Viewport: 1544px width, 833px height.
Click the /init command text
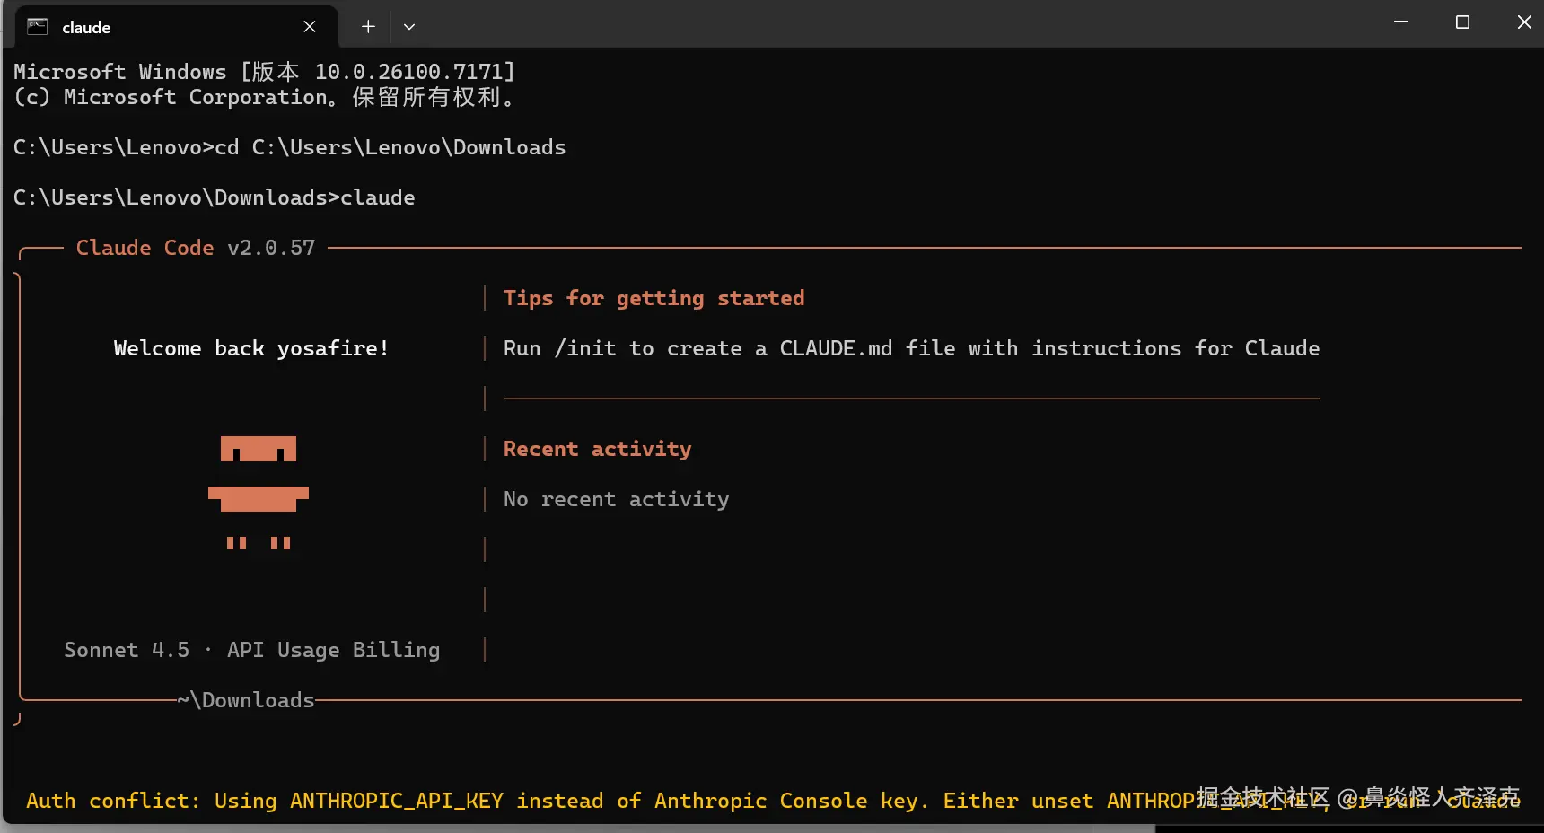[585, 348]
